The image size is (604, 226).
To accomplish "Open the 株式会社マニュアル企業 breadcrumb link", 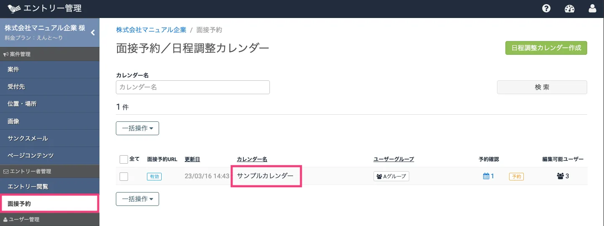I will point(151,30).
